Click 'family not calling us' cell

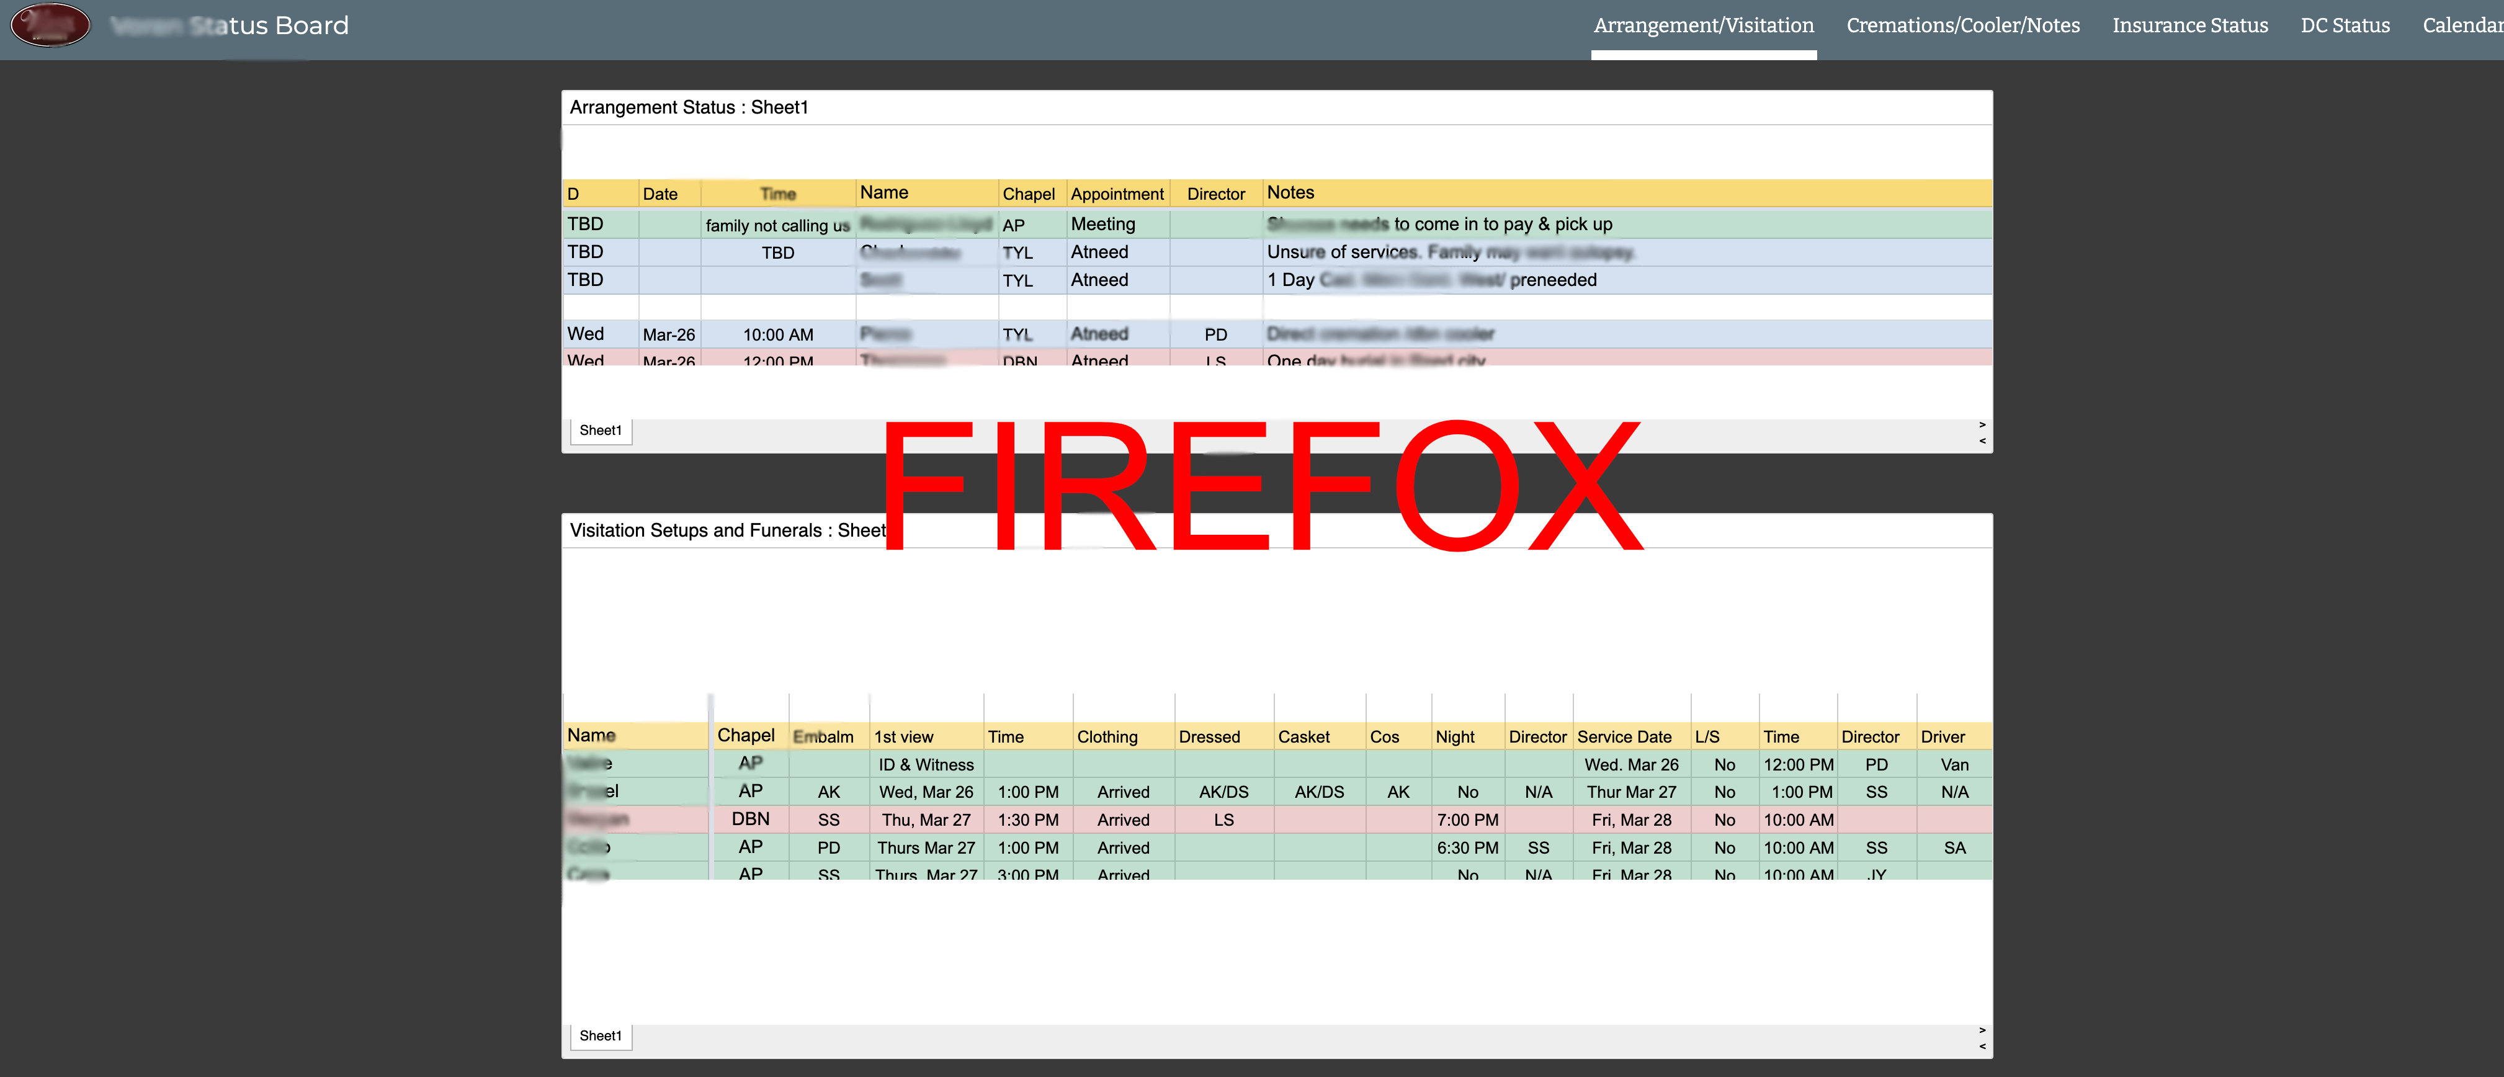(x=777, y=225)
